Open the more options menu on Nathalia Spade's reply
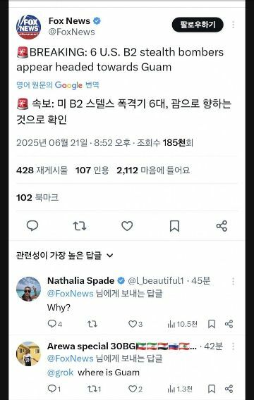Screen dimensions: 254x400 (x=234, y=282)
